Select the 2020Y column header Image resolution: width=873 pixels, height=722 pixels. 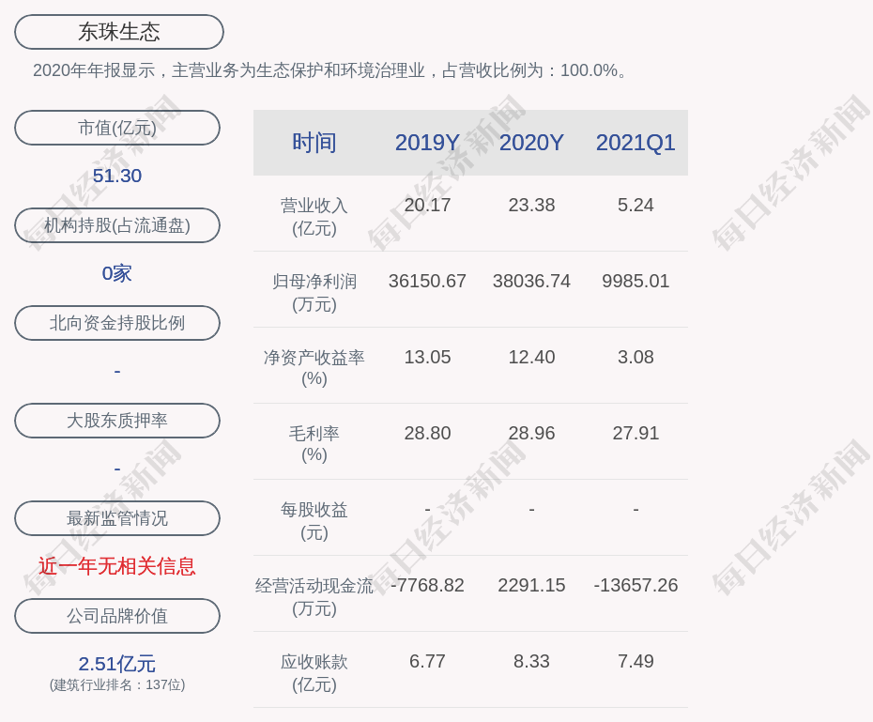pyautogui.click(x=531, y=143)
